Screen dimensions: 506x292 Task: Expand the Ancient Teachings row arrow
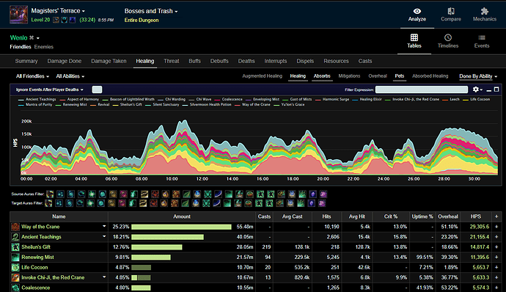tap(104, 236)
